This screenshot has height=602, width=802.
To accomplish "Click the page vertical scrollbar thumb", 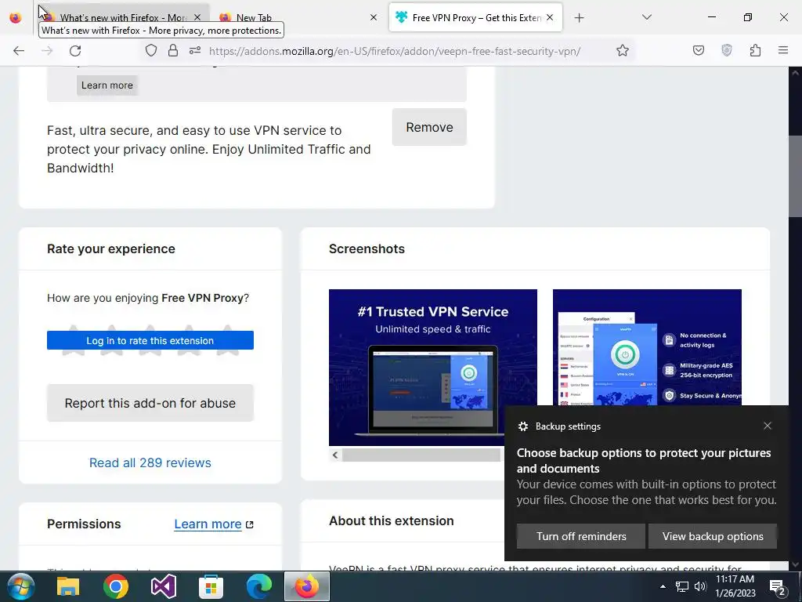I will point(796,176).
